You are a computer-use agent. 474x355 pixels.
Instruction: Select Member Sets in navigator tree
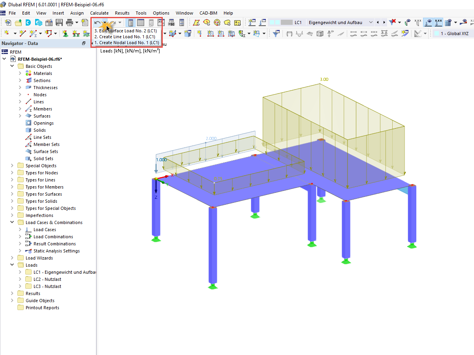point(47,144)
